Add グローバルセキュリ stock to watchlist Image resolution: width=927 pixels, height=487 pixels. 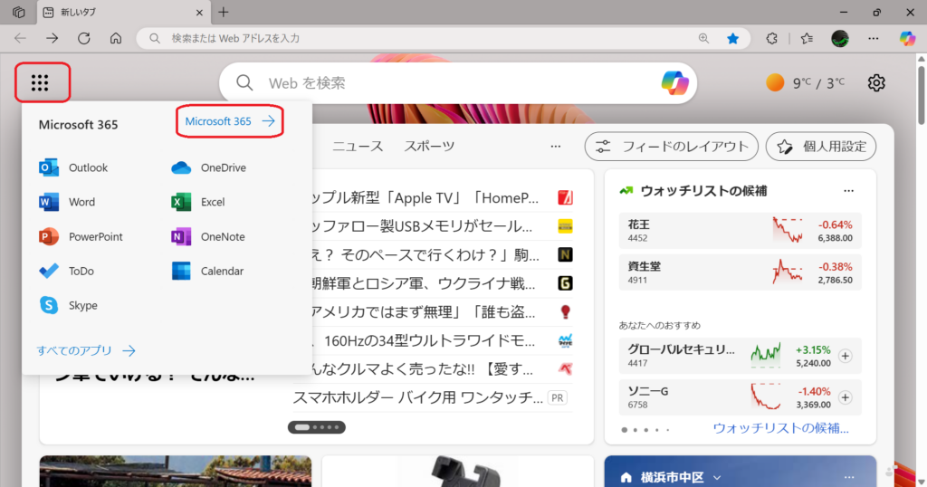[x=846, y=356]
